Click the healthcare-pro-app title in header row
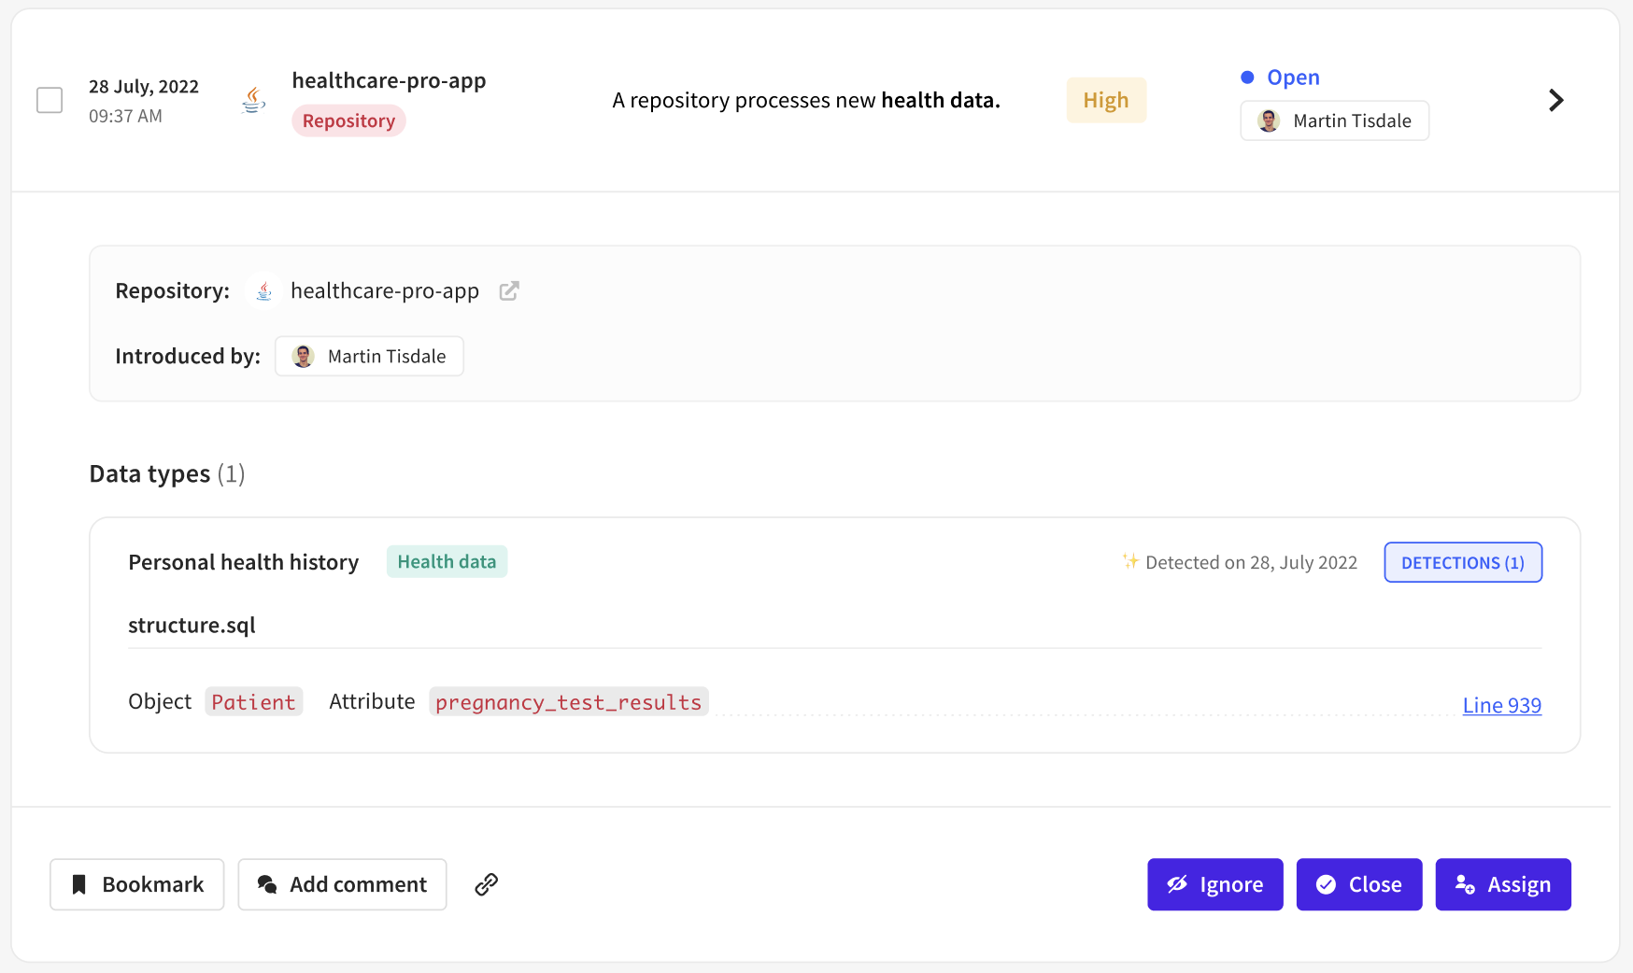The width and height of the screenshot is (1633, 973). click(389, 80)
